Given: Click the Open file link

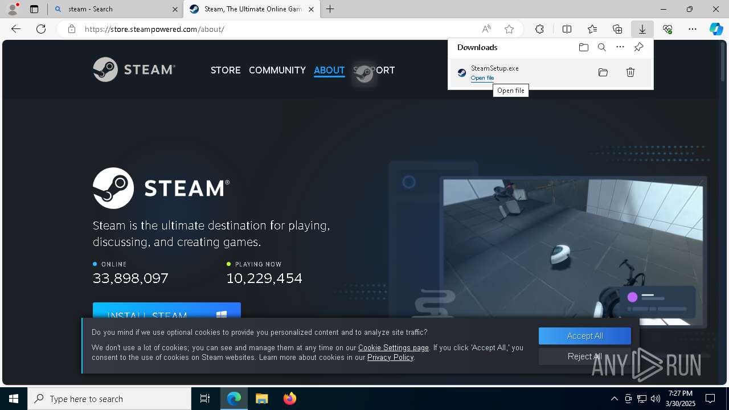Looking at the screenshot, I should pos(482,78).
